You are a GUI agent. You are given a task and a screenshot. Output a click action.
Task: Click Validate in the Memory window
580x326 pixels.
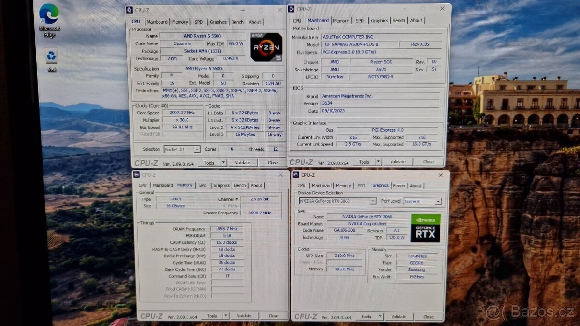[x=244, y=315]
